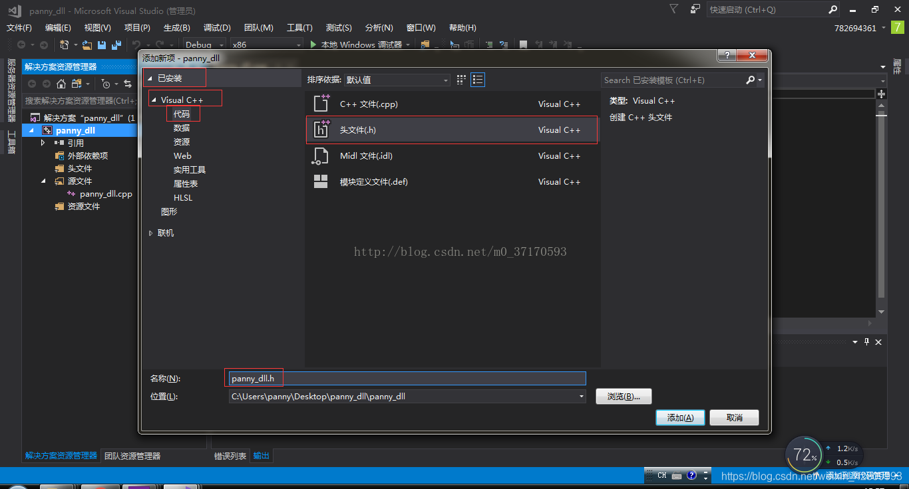This screenshot has height=489, width=909.
Task: Click the 添加(A) add button
Action: point(680,417)
